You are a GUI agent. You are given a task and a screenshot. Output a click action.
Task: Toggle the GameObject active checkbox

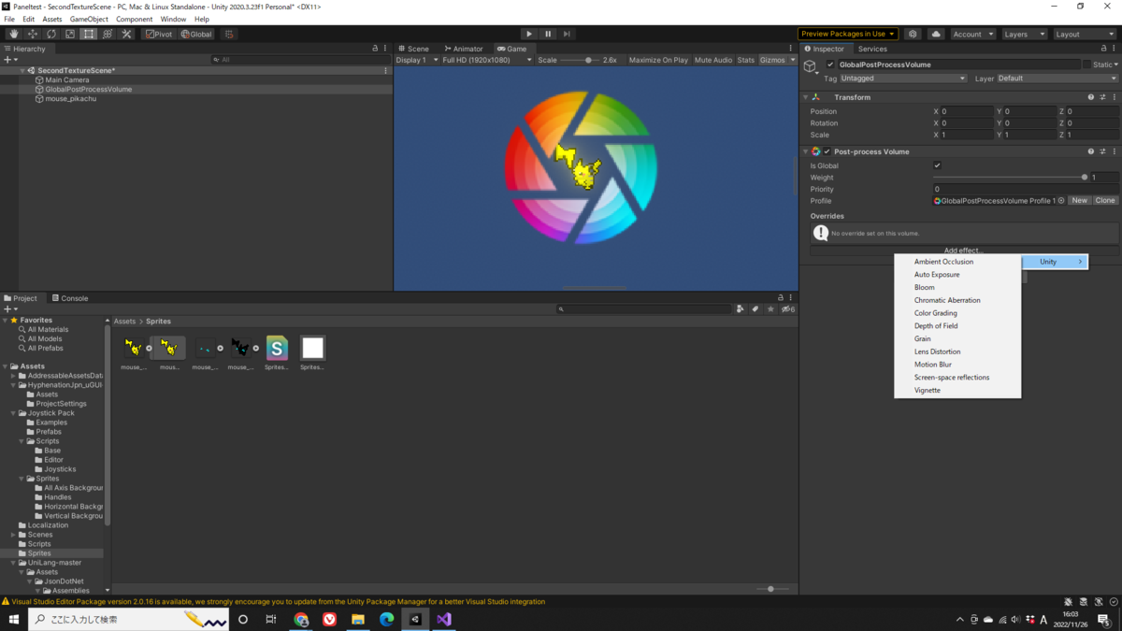pos(830,65)
